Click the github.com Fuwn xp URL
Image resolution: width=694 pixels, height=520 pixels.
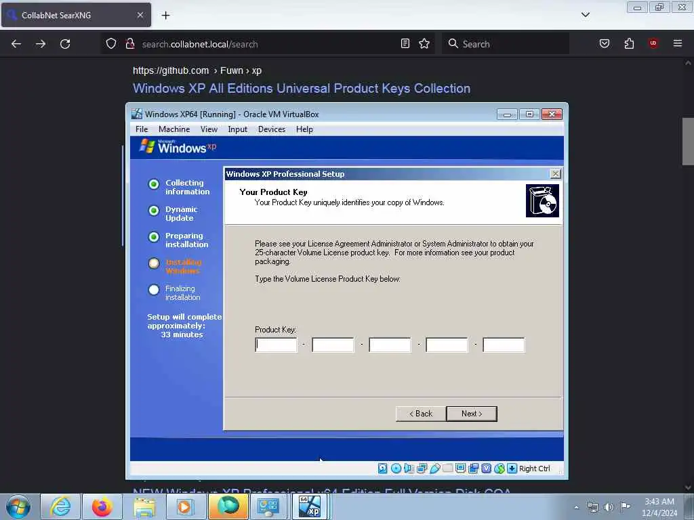[x=197, y=70]
